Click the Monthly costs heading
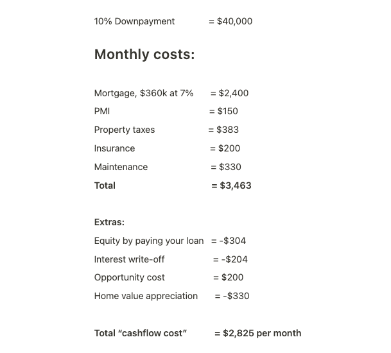391x353 pixels. tap(144, 55)
